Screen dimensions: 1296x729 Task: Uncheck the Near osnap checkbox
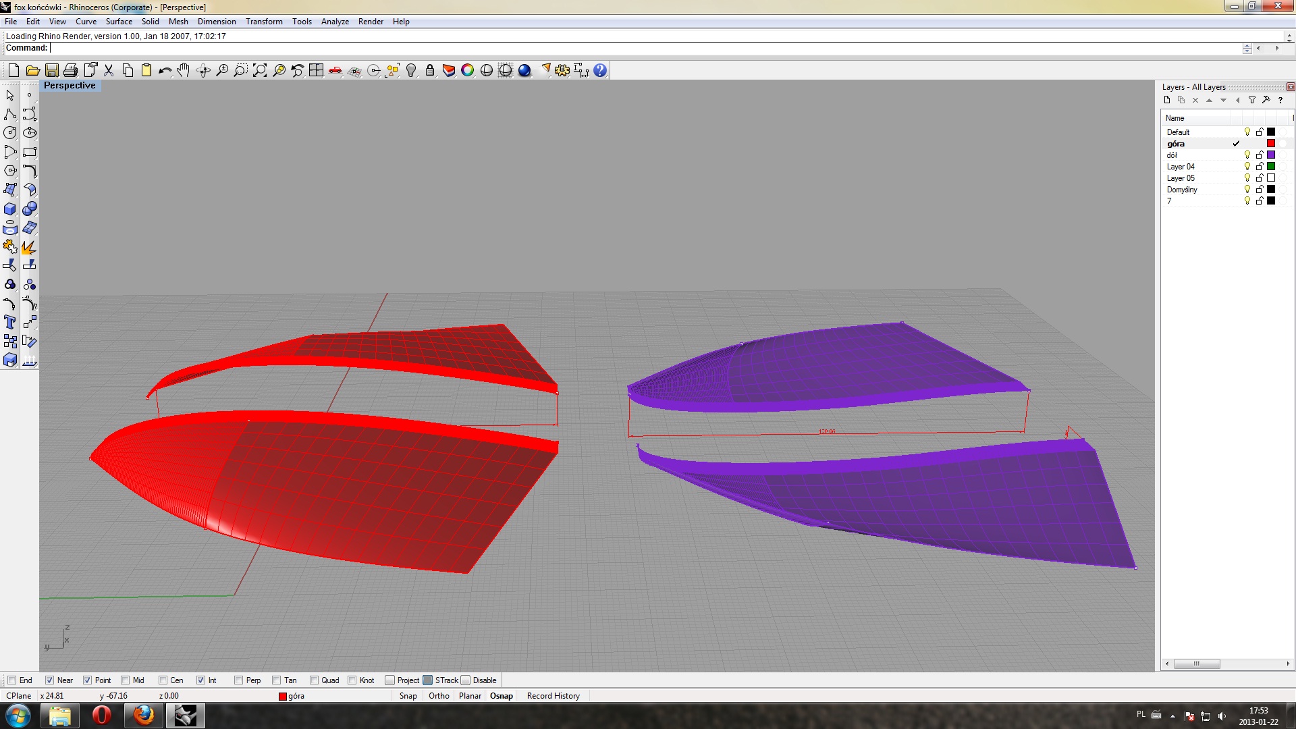[x=50, y=680]
